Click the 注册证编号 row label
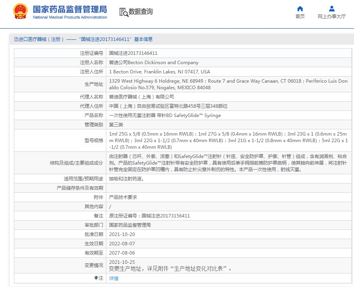This screenshot has height=287, width=354. tap(92, 53)
